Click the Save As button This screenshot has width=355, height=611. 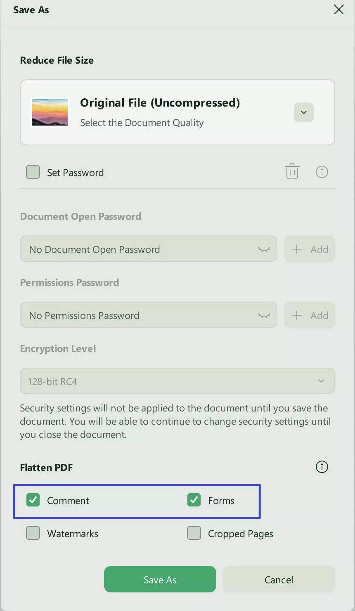point(160,579)
